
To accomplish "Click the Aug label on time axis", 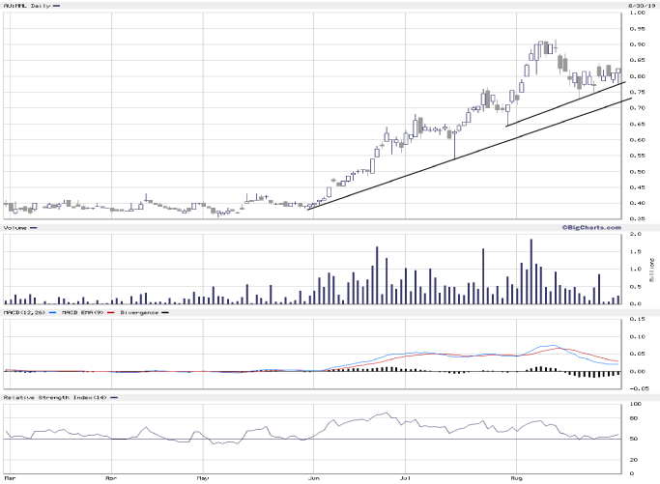I will 515,477.
